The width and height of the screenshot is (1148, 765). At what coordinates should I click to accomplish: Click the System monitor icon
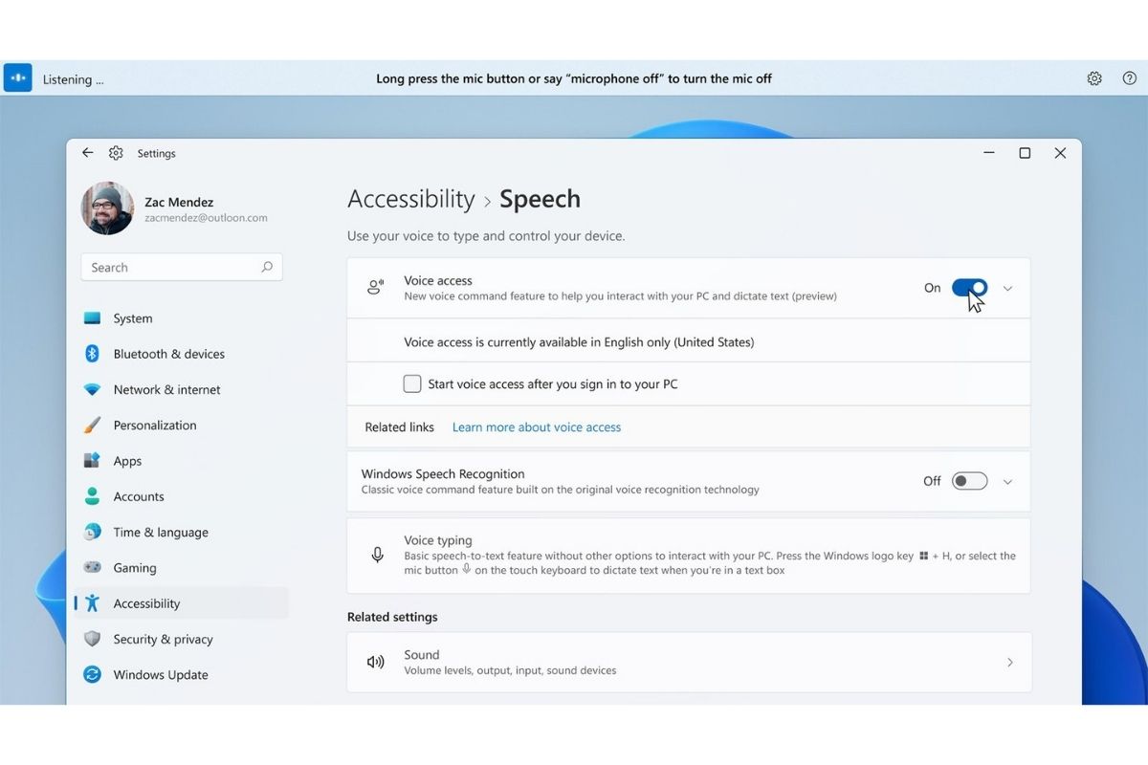pos(92,318)
